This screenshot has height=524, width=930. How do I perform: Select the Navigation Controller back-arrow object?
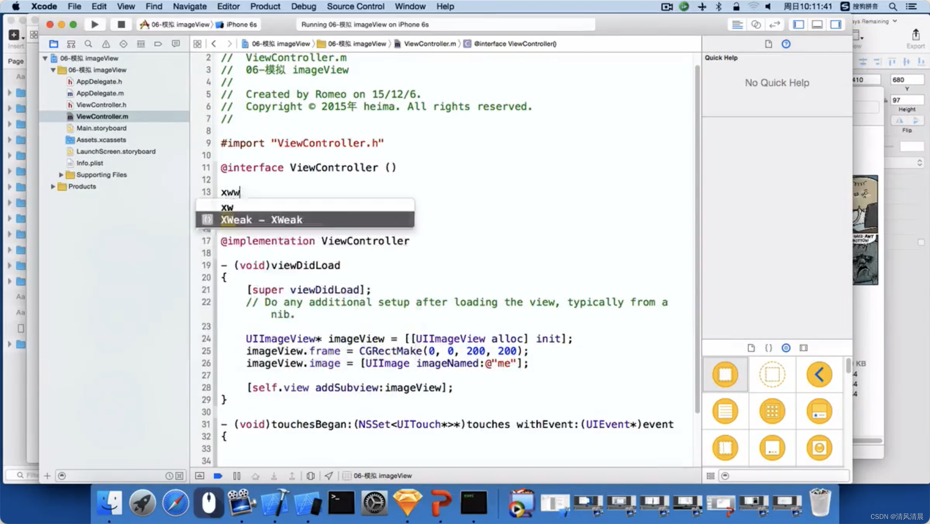pos(819,374)
